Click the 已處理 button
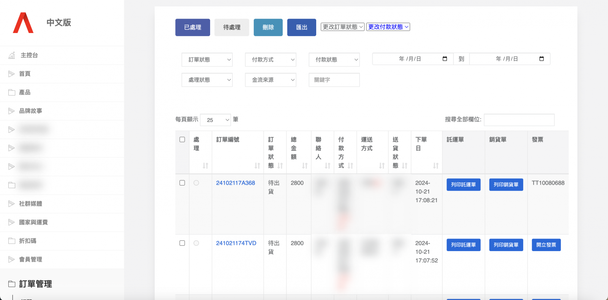 click(193, 27)
